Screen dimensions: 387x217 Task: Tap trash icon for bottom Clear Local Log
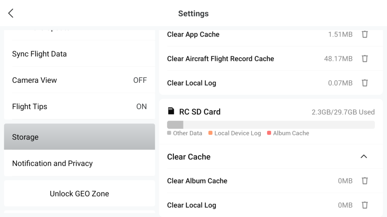tap(365, 205)
